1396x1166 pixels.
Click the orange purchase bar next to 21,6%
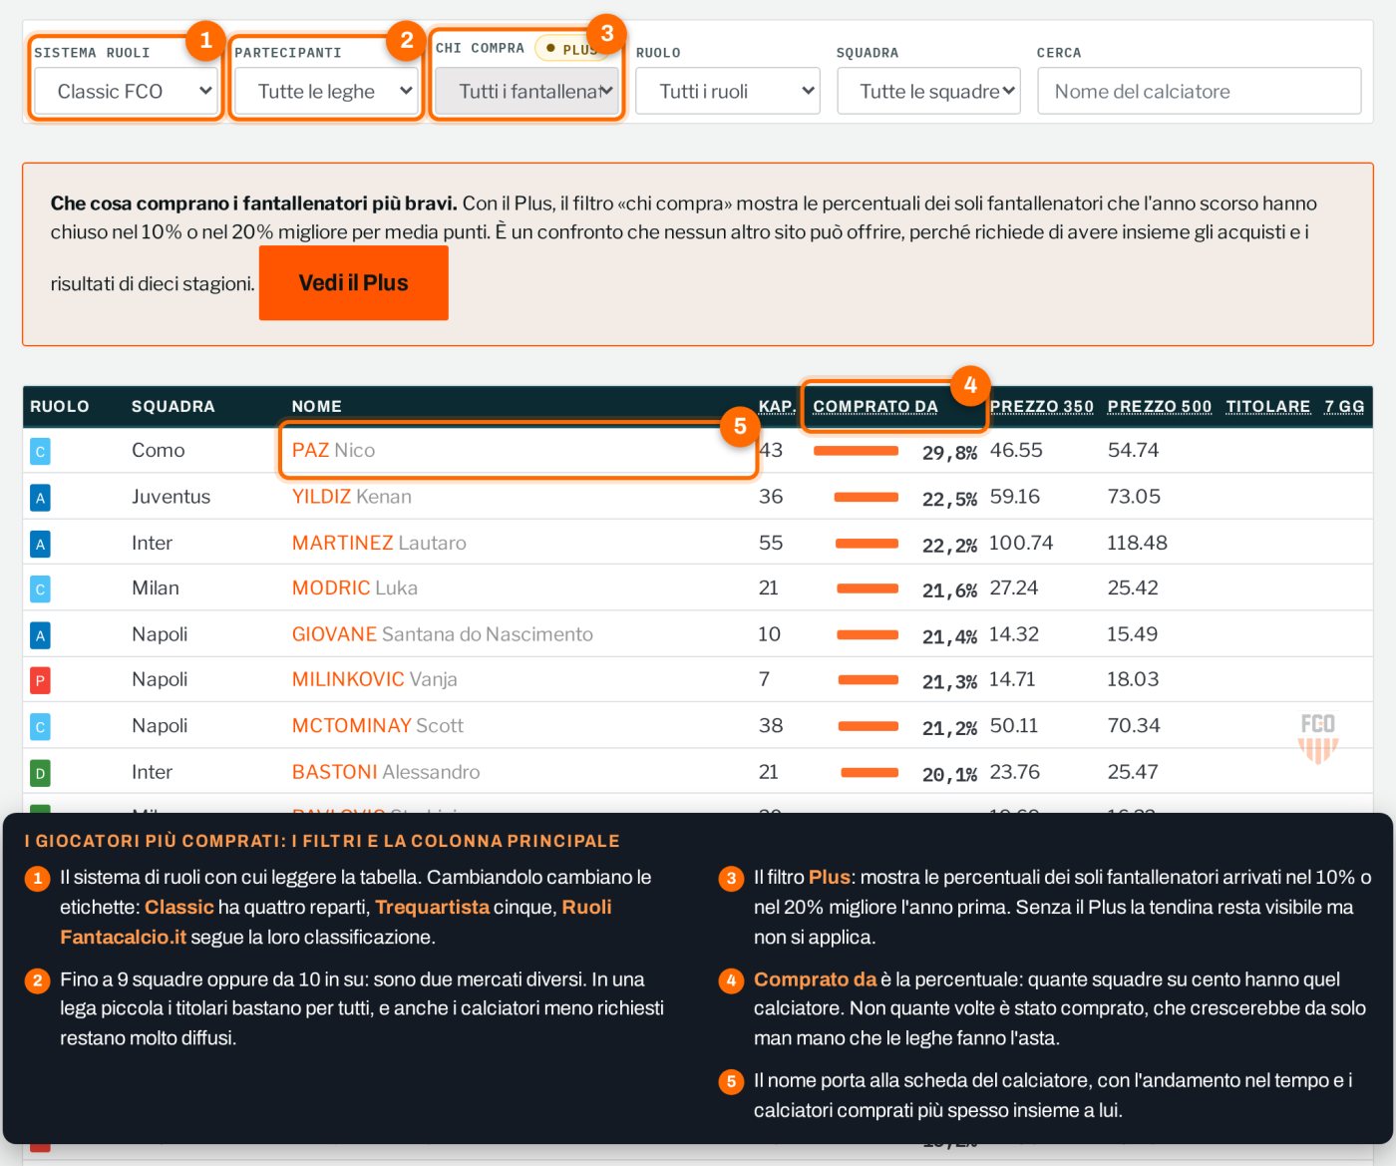pyautogui.click(x=868, y=588)
